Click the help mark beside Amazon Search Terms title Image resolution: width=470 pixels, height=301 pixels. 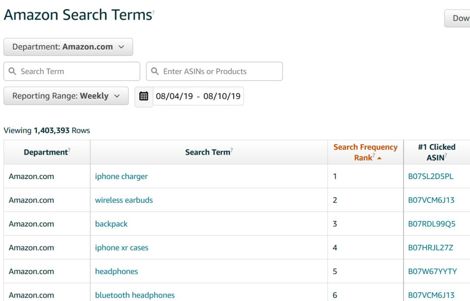[x=153, y=12]
